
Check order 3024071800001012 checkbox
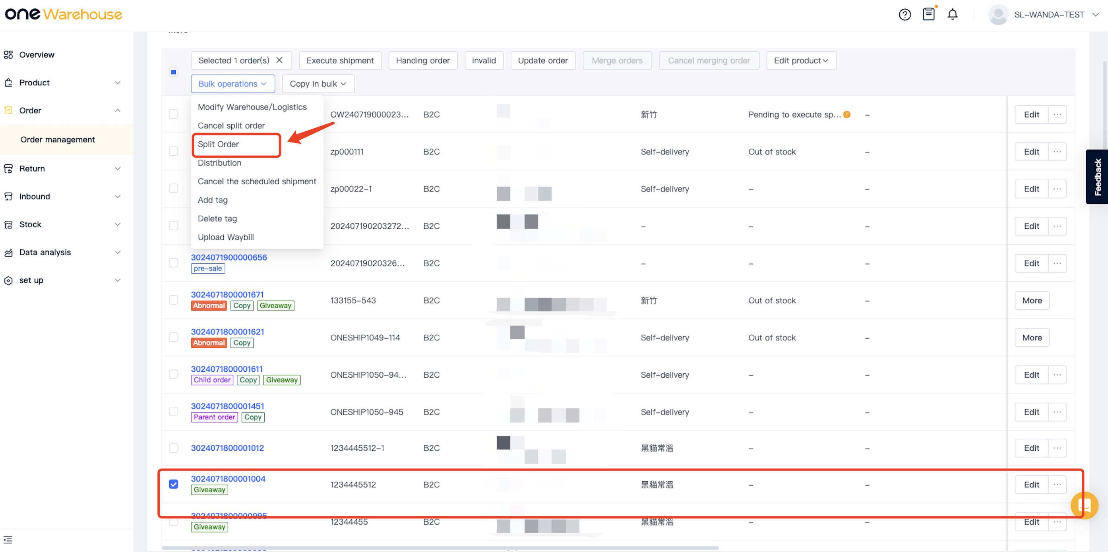[173, 448]
